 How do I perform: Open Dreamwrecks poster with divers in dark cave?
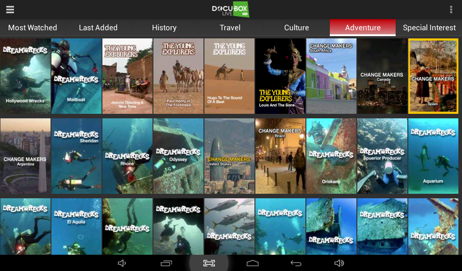point(178,226)
